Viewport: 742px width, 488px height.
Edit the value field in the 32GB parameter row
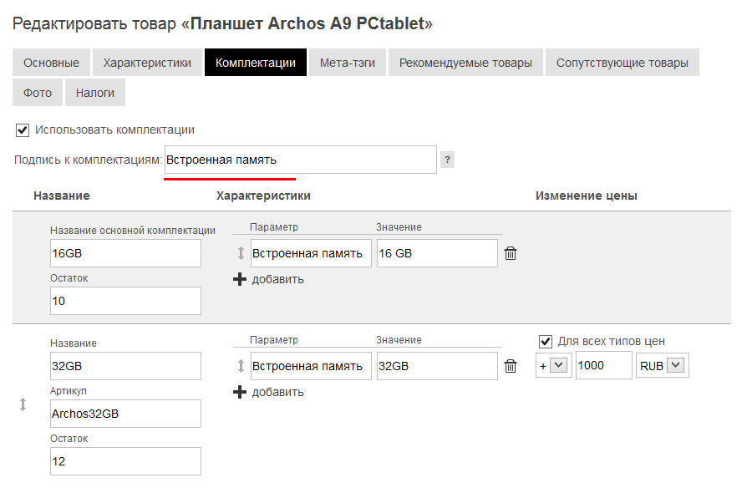click(x=437, y=366)
